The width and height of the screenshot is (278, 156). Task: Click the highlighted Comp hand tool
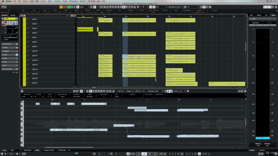(124, 7)
